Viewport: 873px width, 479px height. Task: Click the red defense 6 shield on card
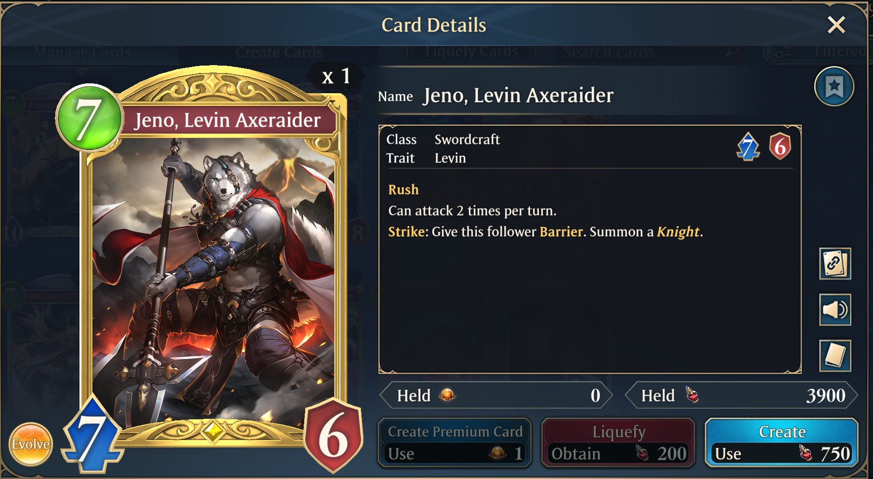click(333, 435)
